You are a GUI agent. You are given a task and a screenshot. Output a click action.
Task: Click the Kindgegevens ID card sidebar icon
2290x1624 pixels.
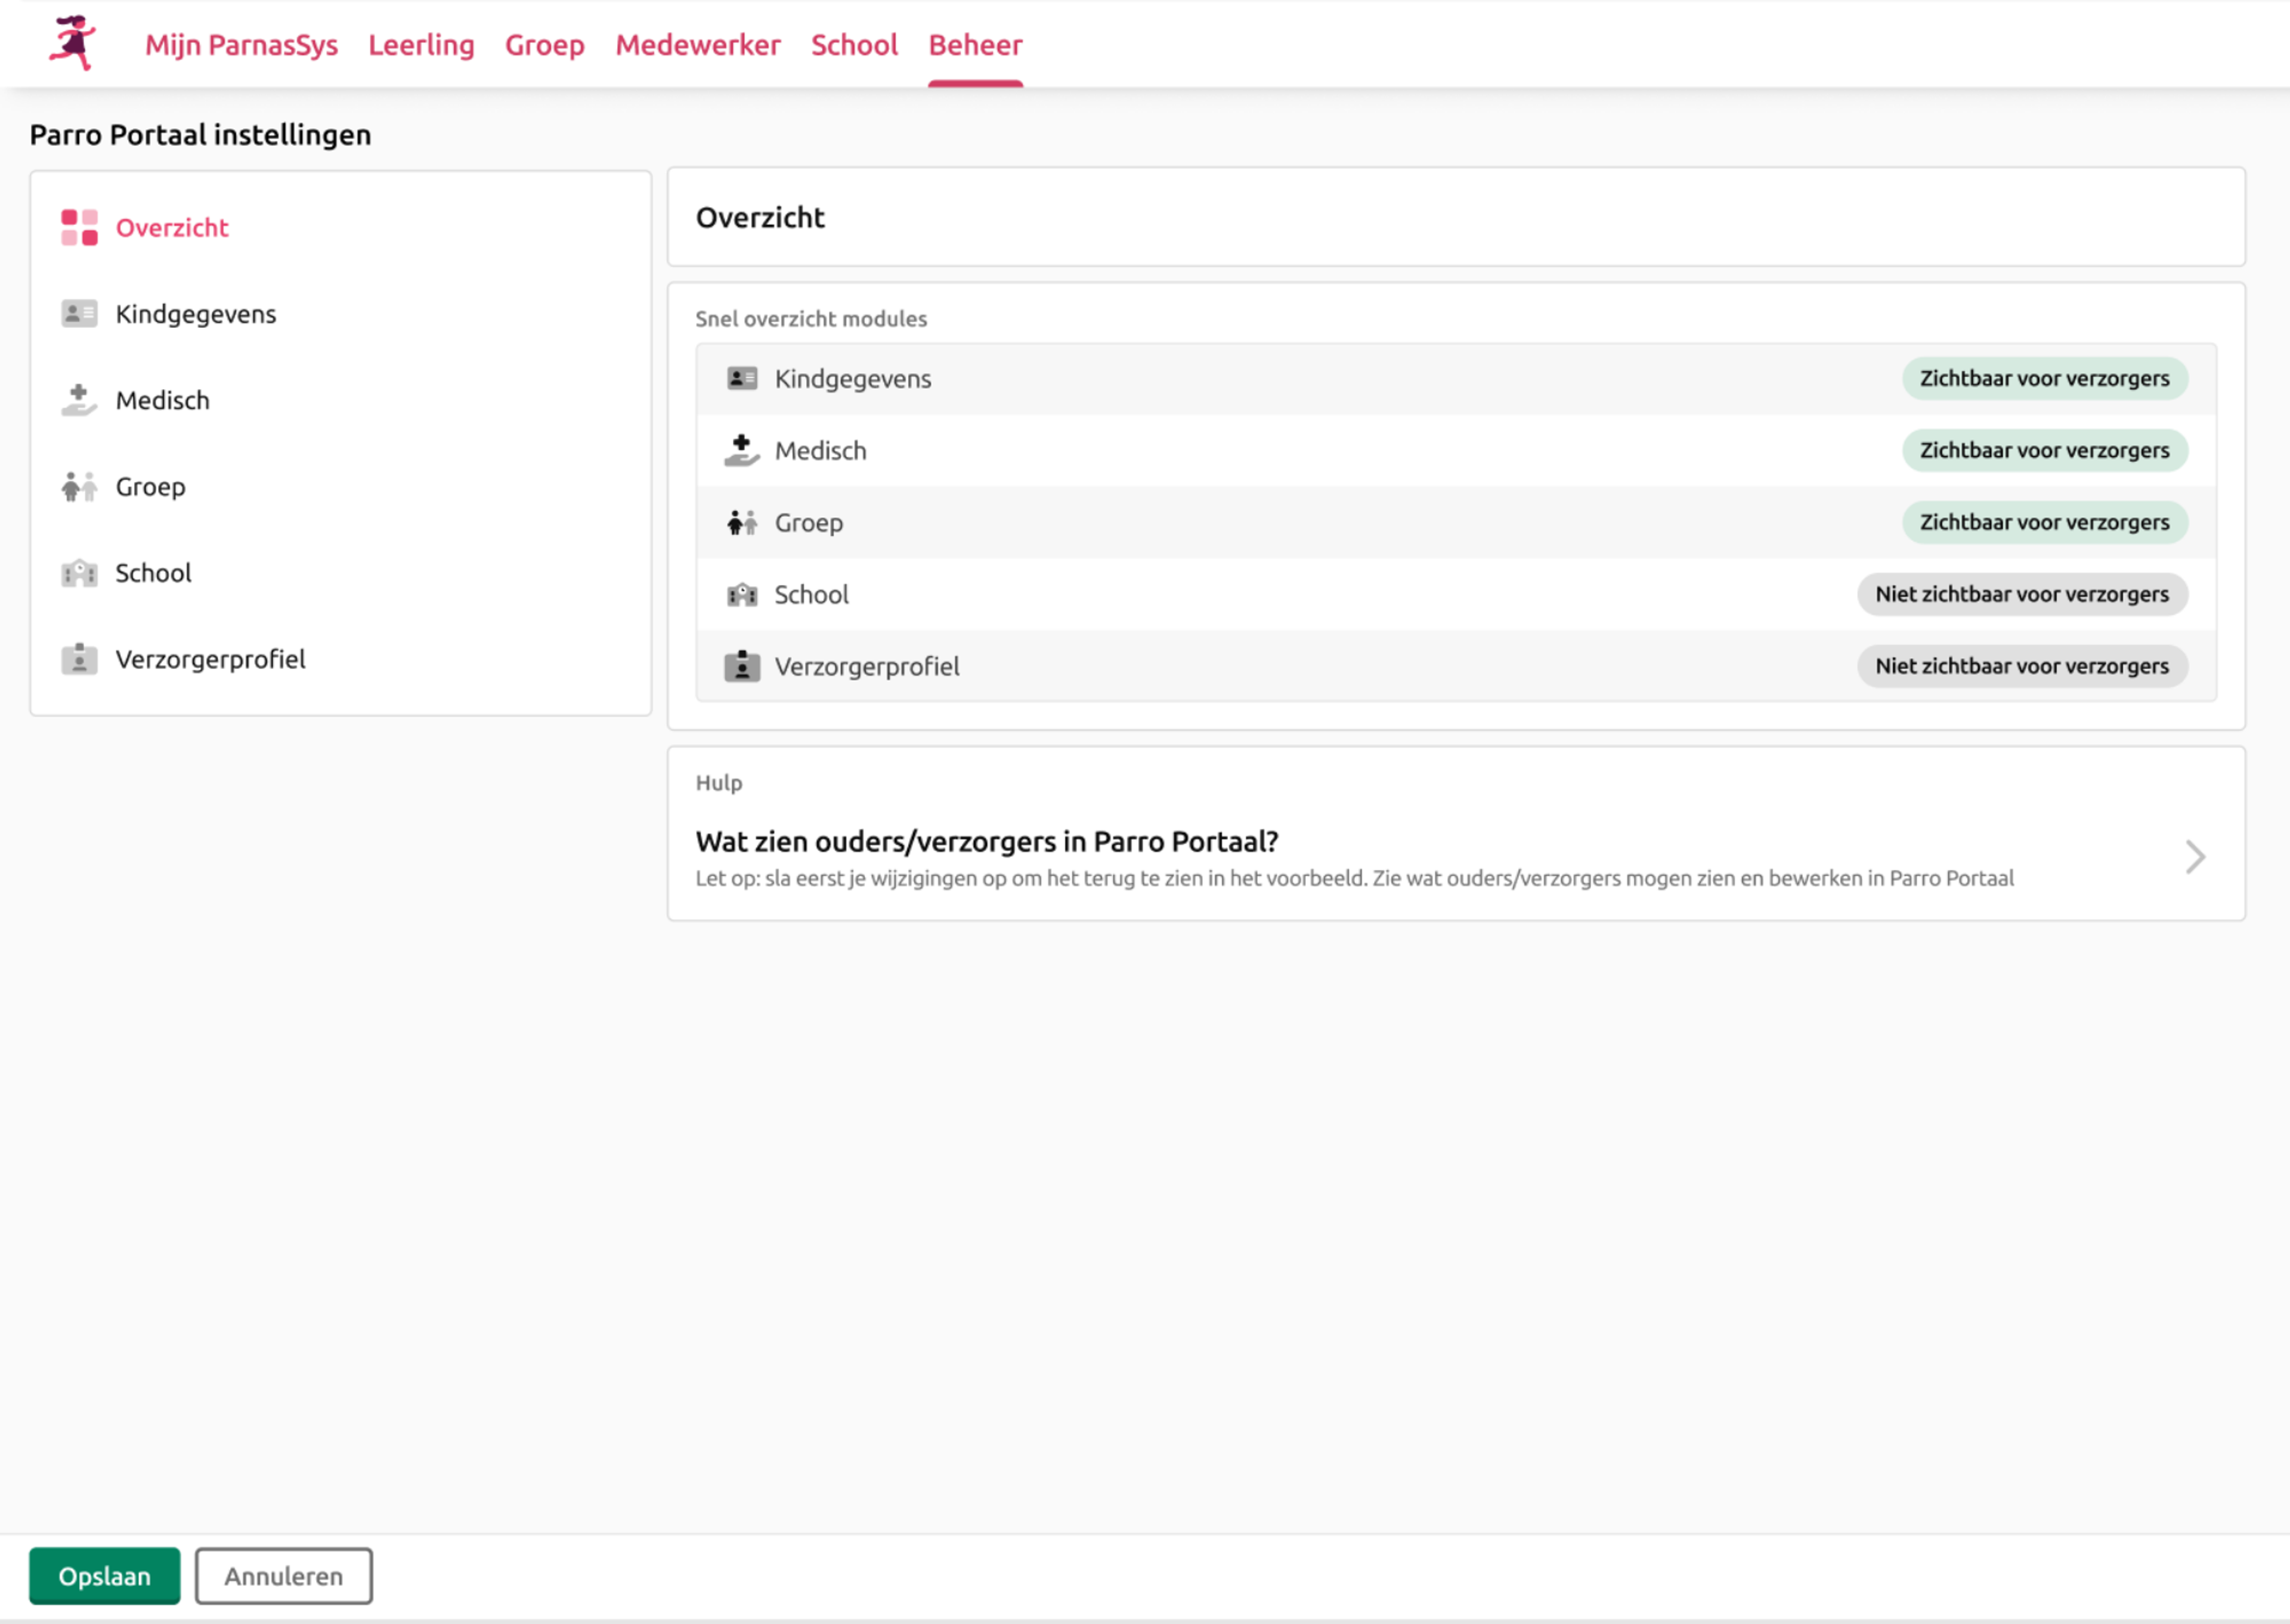[79, 313]
